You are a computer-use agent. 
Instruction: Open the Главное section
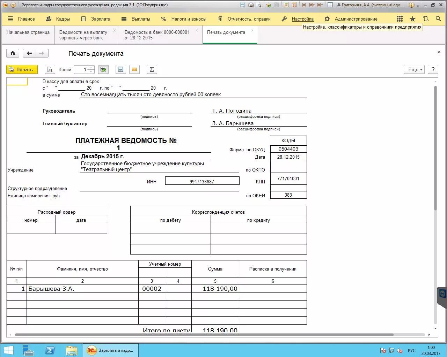point(21,19)
